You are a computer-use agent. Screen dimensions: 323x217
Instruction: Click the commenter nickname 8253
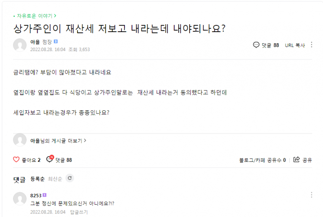point(36,195)
